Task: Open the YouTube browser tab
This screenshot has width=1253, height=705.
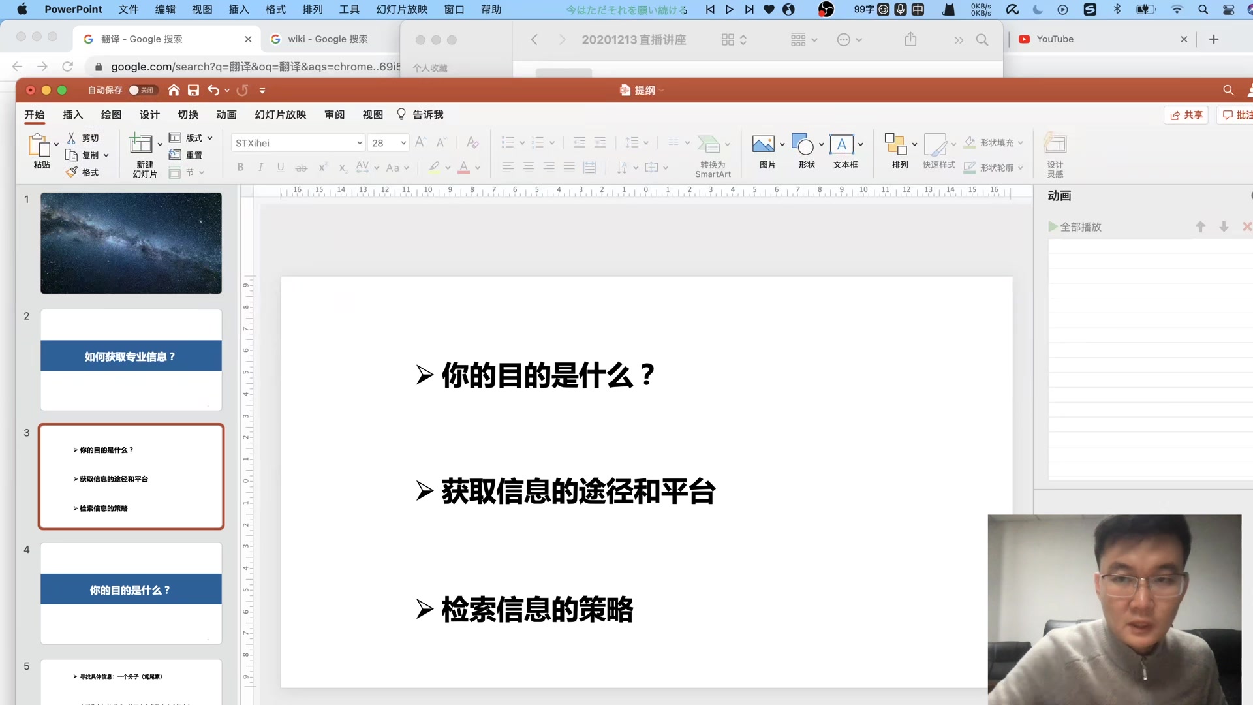Action: [1055, 39]
